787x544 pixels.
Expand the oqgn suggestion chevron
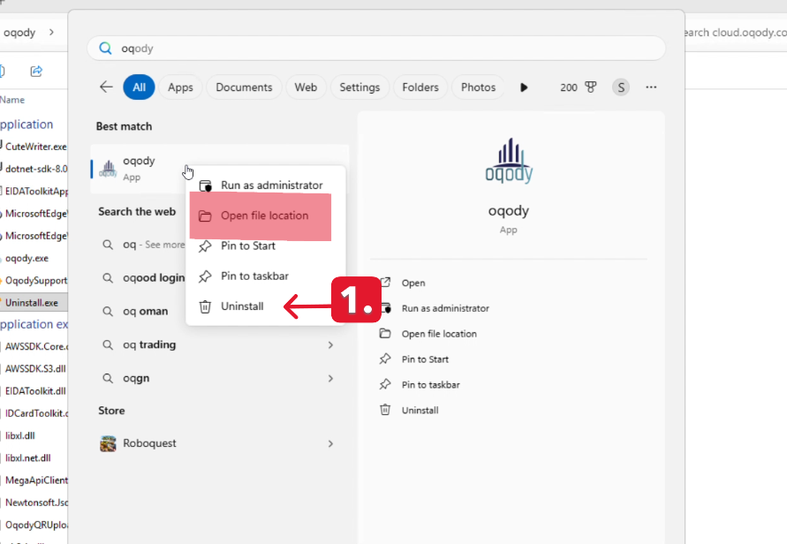[x=330, y=378]
